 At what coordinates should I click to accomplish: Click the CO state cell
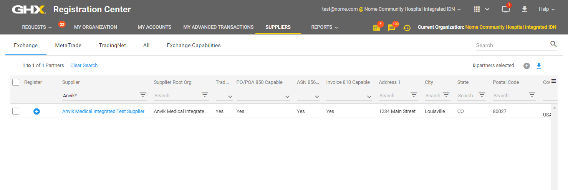coord(461,111)
